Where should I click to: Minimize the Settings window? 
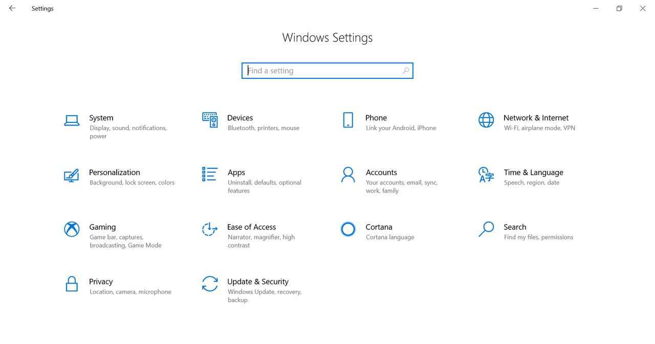click(596, 8)
